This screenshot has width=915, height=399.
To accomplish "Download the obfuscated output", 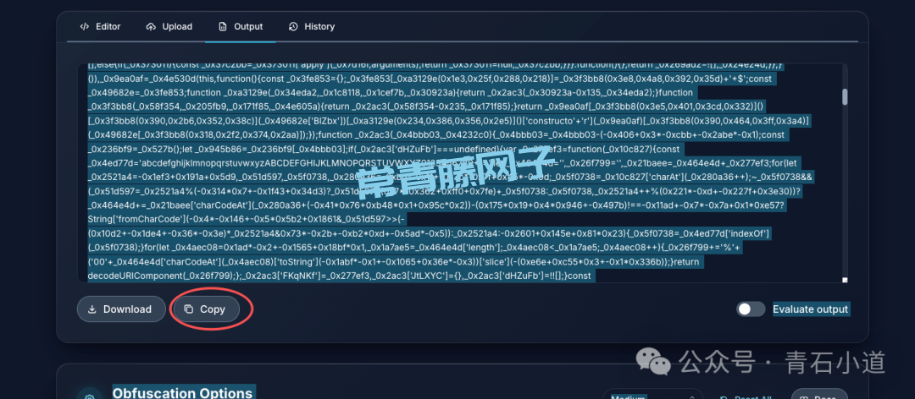I will point(121,309).
